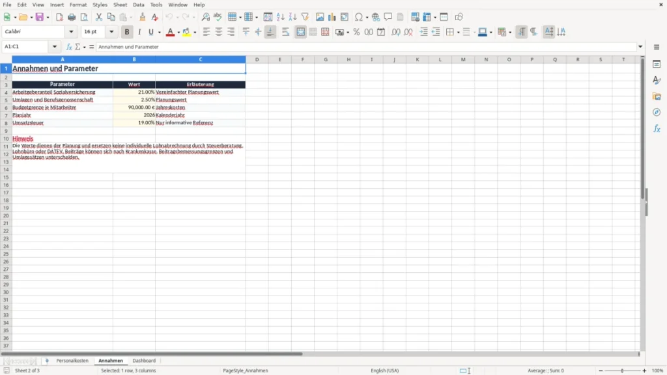Click zoom out minus button
Screen dimensions: 667x375
(601, 370)
